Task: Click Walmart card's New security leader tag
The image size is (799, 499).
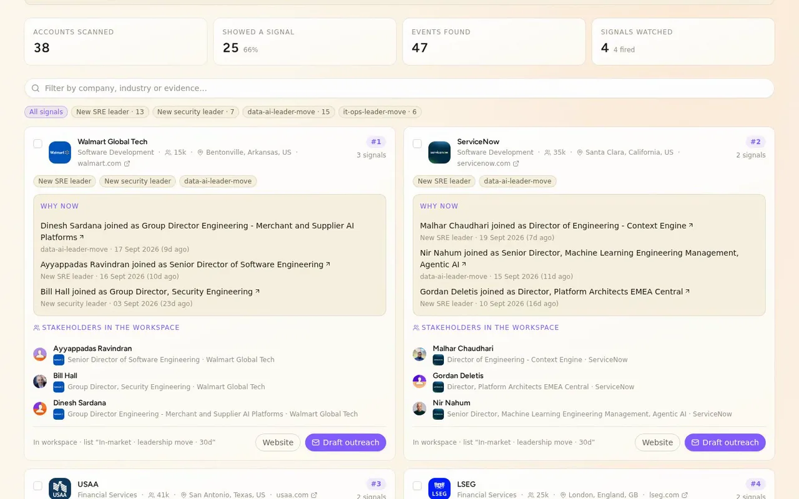Action: 138,182
